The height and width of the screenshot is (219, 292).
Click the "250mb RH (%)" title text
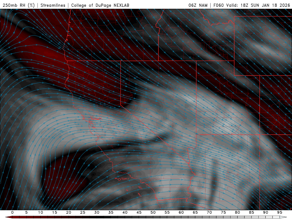coord(19,5)
